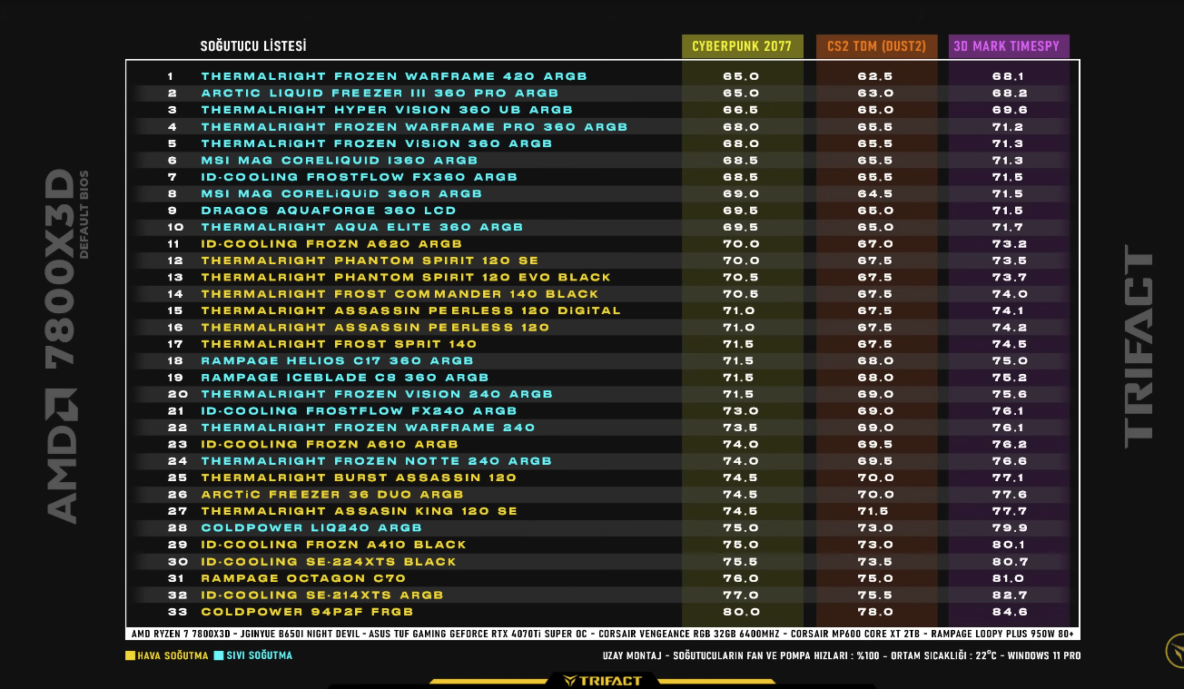
Task: Click Cyberpunk value 66.5 for Hyper Vision 360
Action: tap(741, 110)
